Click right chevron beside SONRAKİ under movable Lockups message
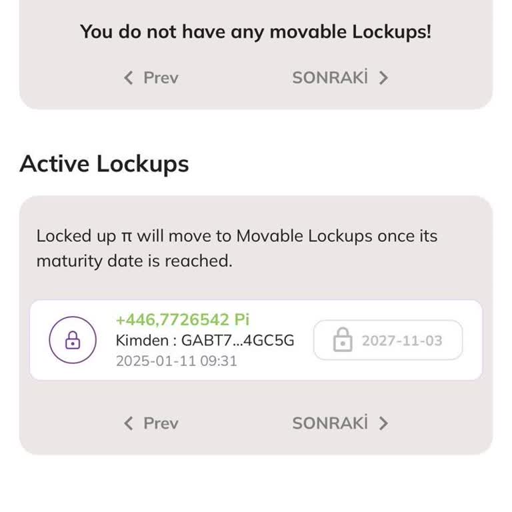 tap(383, 78)
